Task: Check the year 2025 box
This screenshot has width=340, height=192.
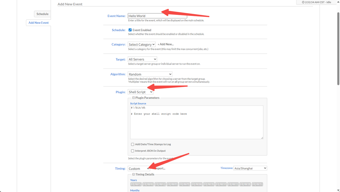Action: (136, 184)
